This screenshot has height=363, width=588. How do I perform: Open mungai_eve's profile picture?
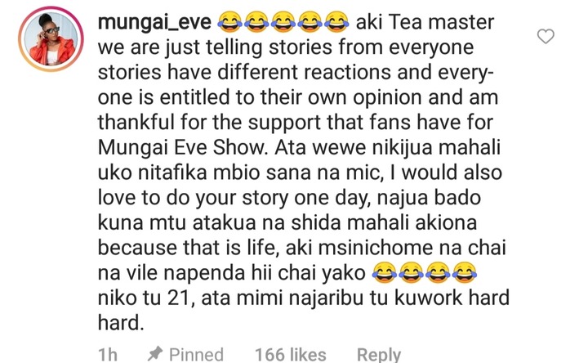click(x=51, y=39)
